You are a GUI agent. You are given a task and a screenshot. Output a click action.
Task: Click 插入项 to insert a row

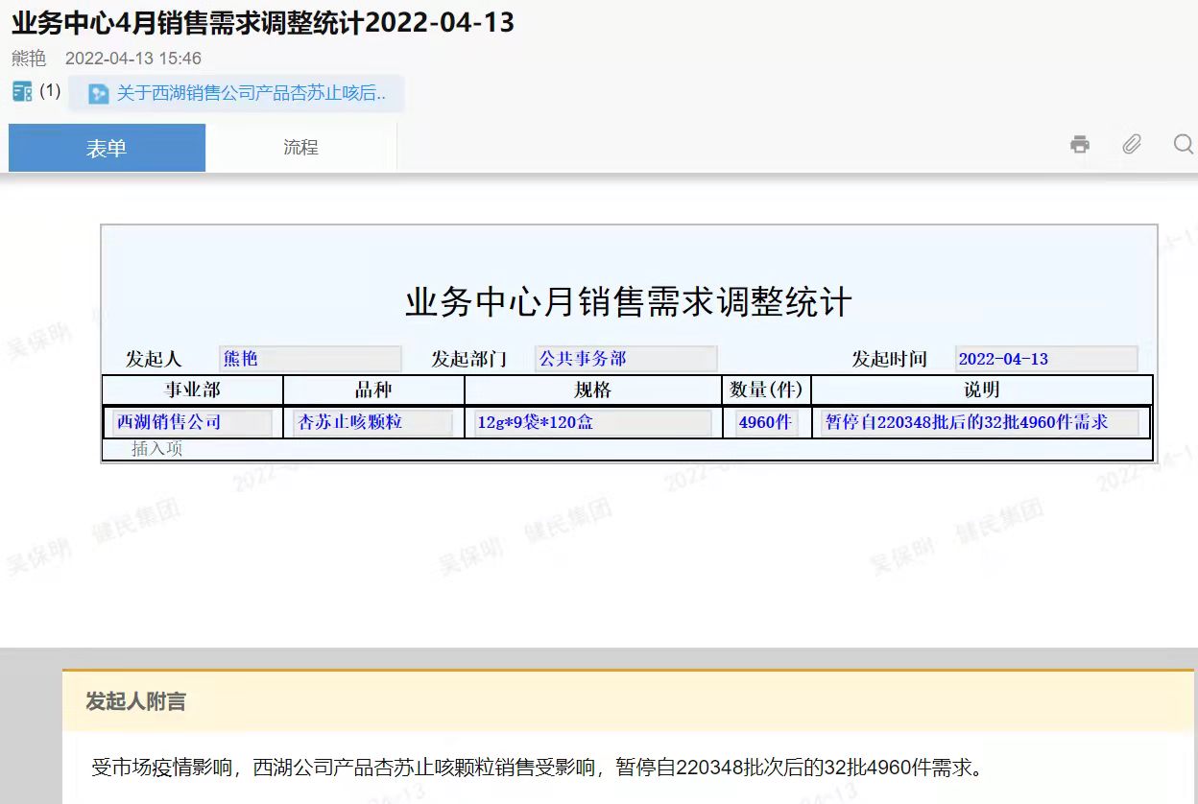pyautogui.click(x=157, y=449)
